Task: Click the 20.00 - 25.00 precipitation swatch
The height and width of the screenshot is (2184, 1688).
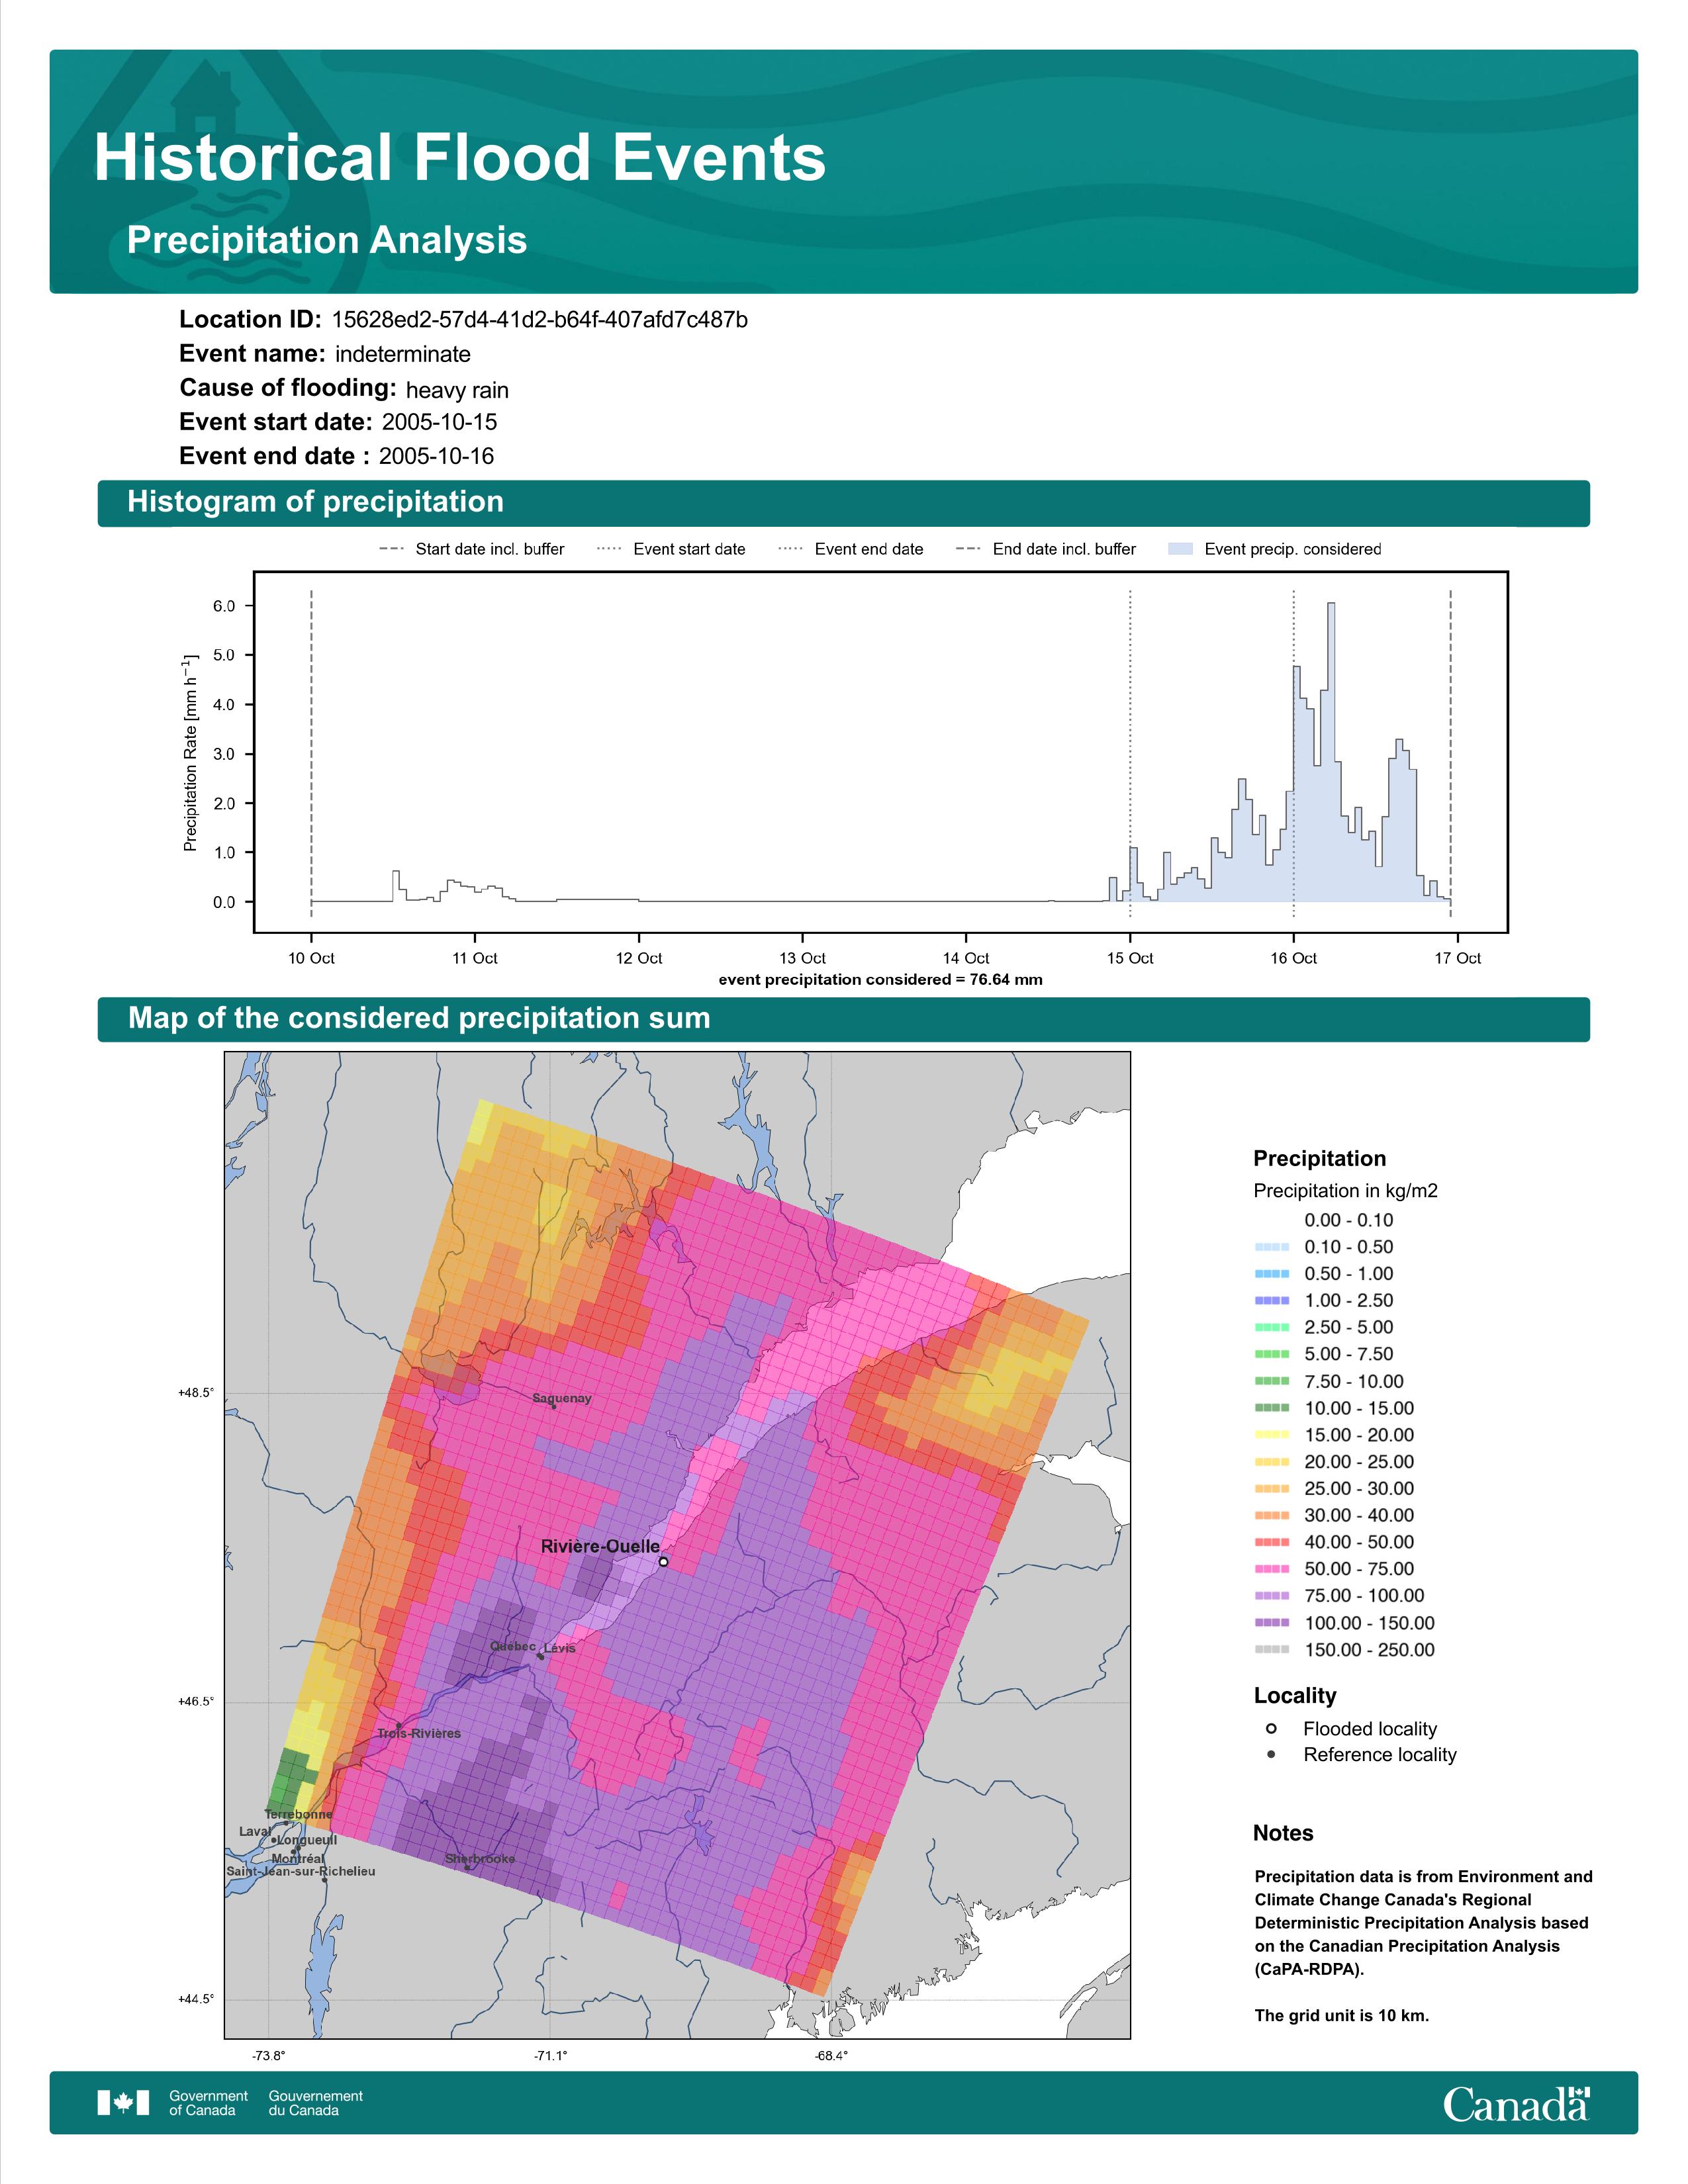Action: [x=1272, y=1462]
